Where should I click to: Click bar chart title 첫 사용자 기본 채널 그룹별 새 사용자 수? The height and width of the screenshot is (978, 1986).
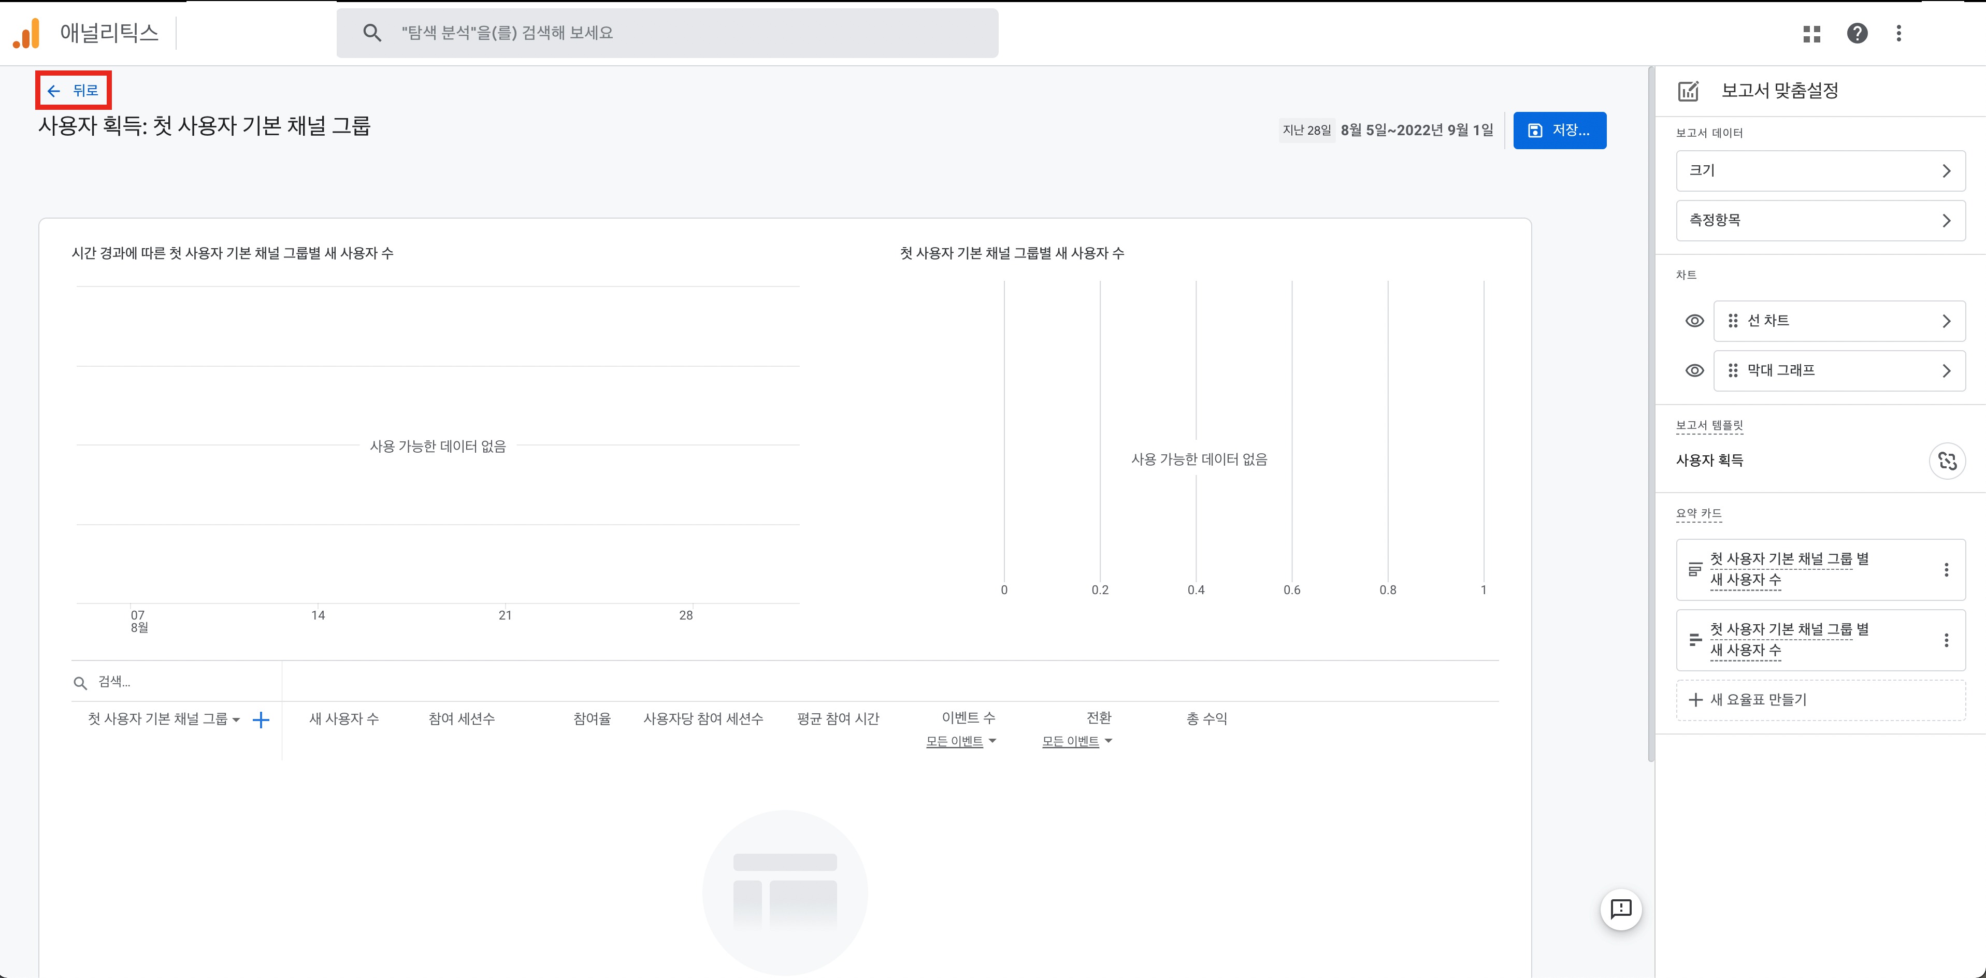pos(1012,253)
